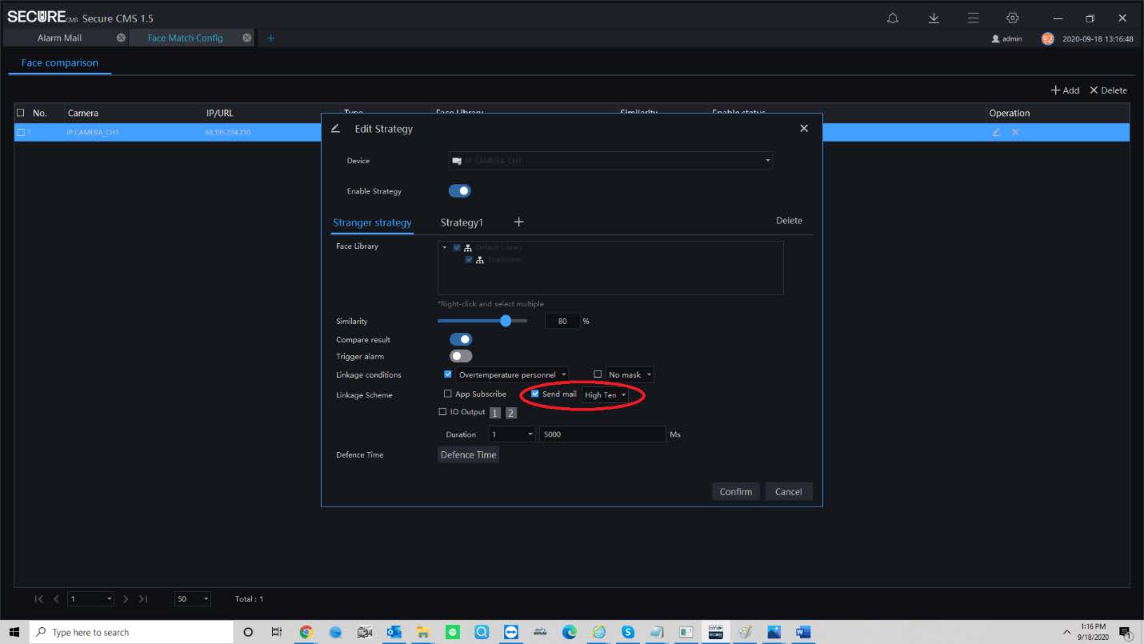1144x644 pixels.
Task: Check the App Subscribe checkbox
Action: click(x=448, y=394)
